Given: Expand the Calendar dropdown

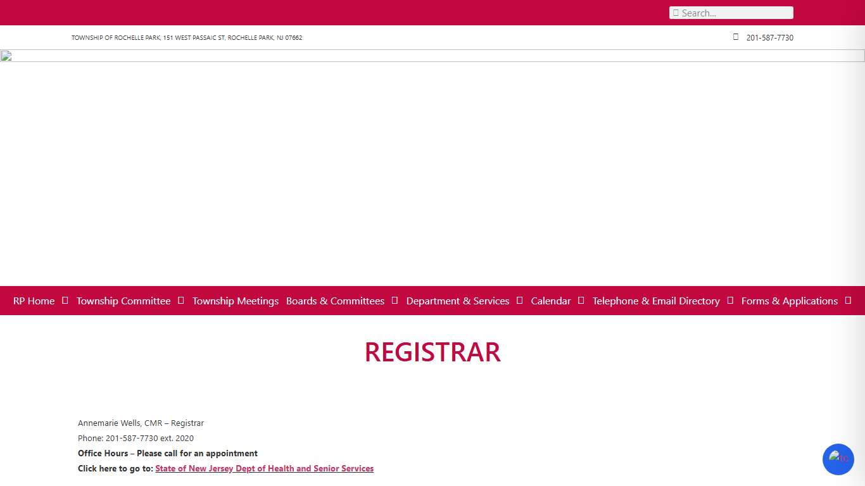Looking at the screenshot, I should tap(581, 301).
